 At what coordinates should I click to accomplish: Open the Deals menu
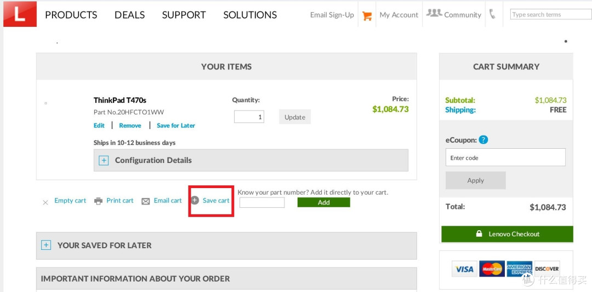pyautogui.click(x=129, y=15)
